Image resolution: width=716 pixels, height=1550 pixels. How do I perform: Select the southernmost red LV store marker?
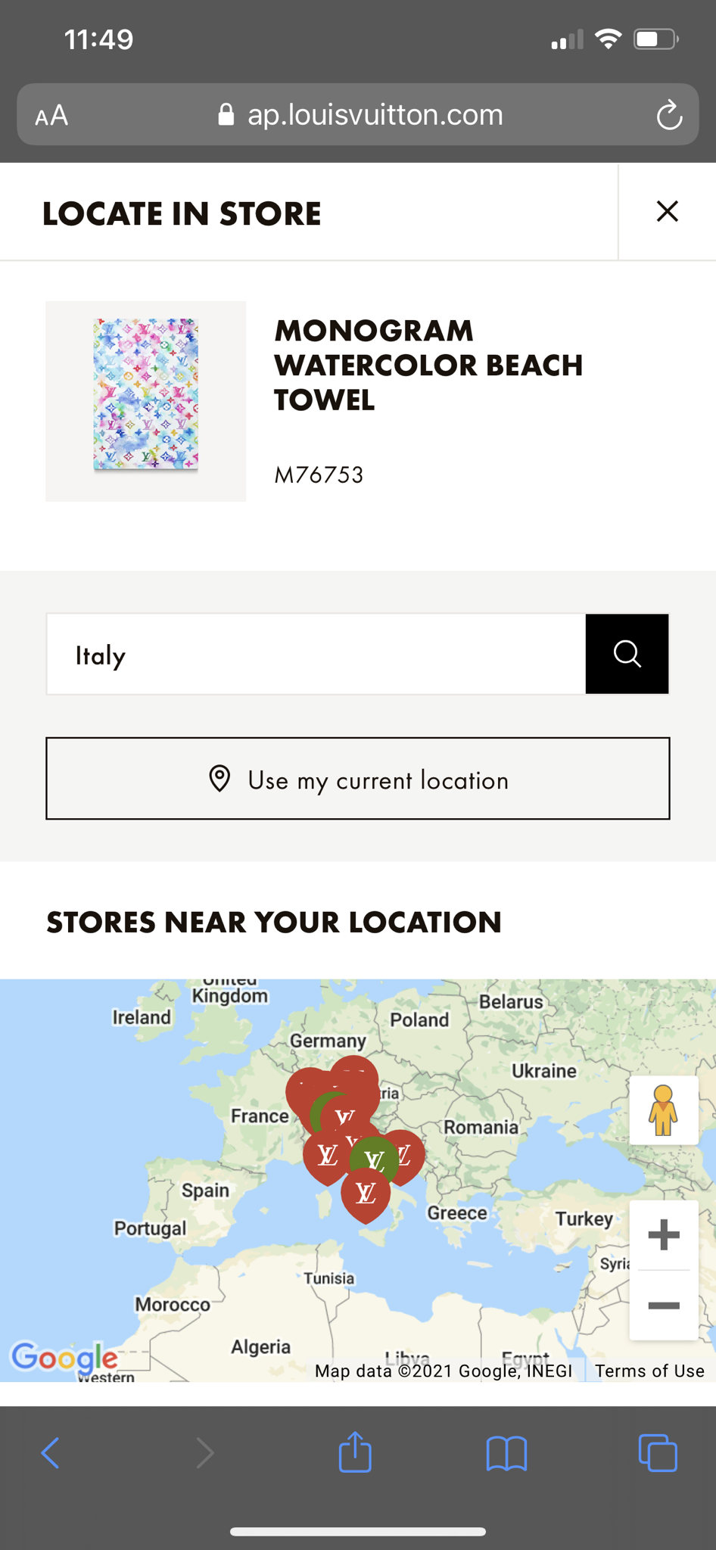pos(366,1196)
